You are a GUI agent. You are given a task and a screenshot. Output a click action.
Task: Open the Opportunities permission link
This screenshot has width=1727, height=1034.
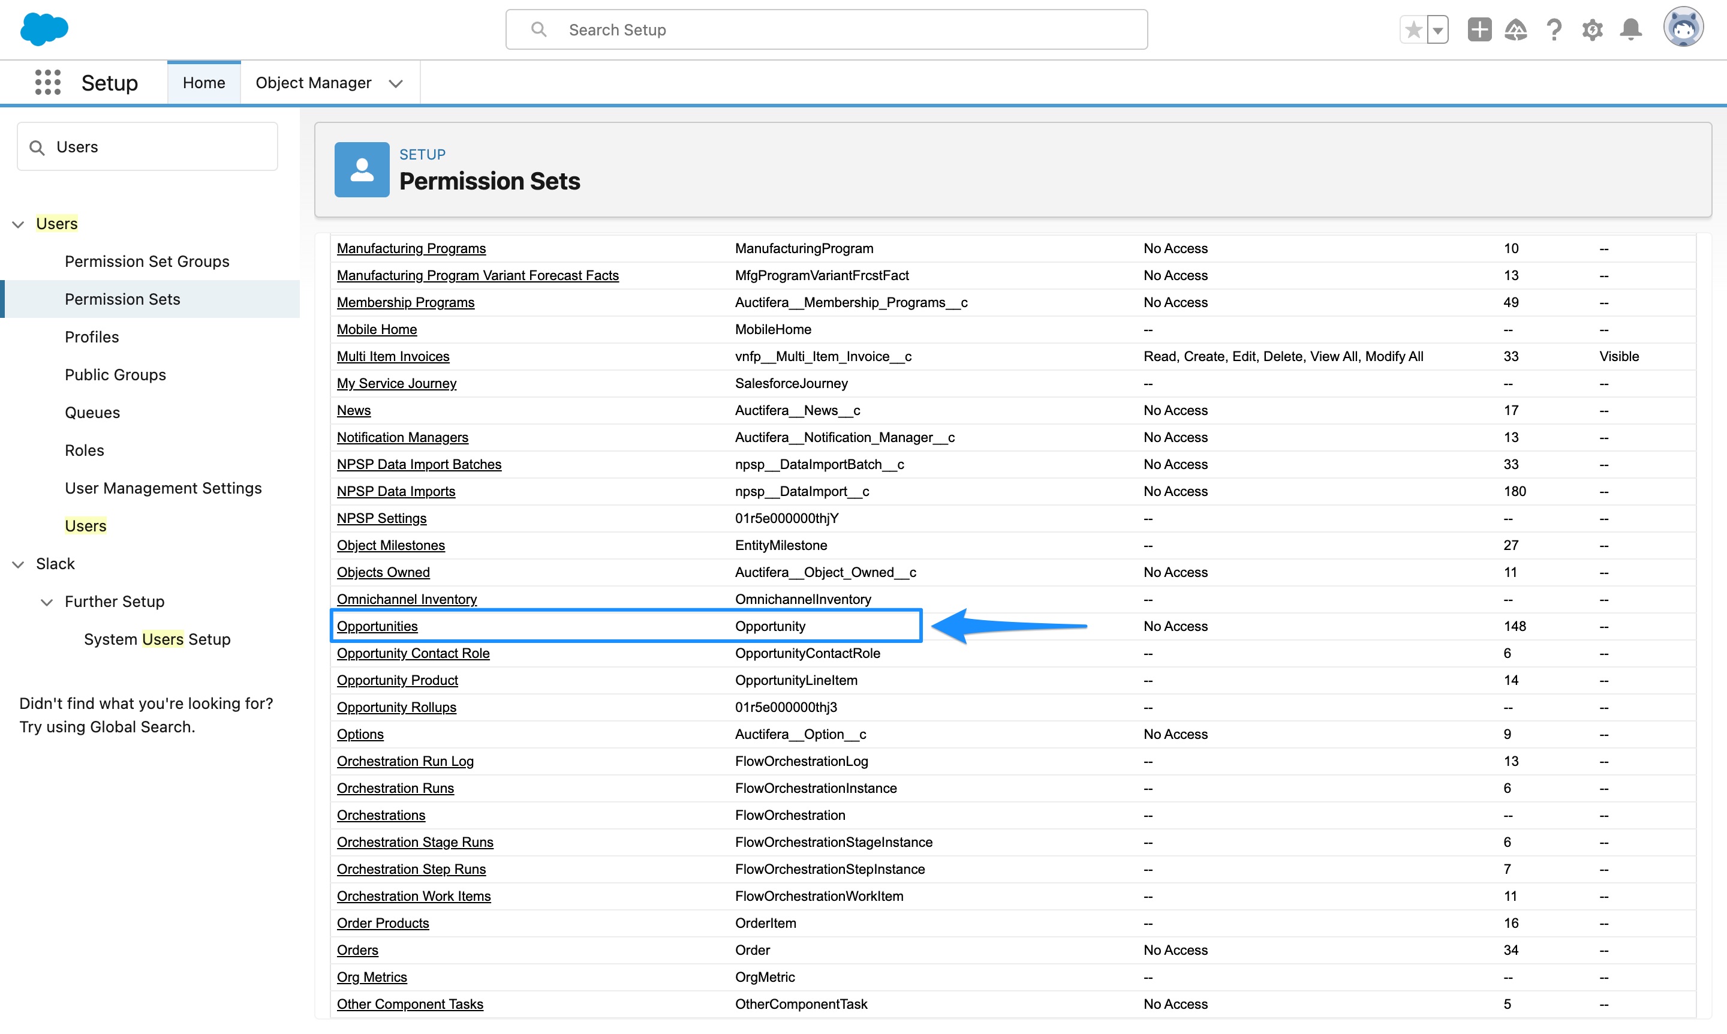pos(377,626)
